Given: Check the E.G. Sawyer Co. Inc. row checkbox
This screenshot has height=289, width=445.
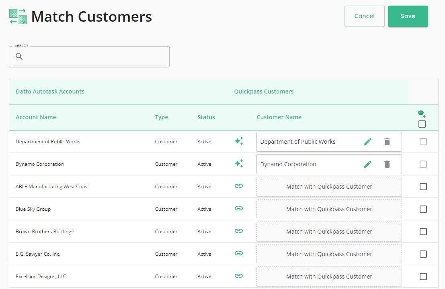Looking at the screenshot, I should [x=423, y=254].
